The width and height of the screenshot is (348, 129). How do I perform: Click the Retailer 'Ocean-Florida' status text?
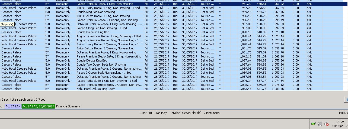point(185,113)
